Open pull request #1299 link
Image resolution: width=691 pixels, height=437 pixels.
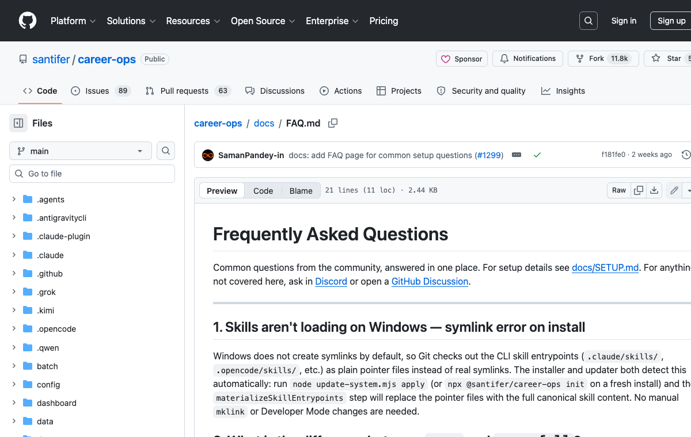pyautogui.click(x=489, y=155)
